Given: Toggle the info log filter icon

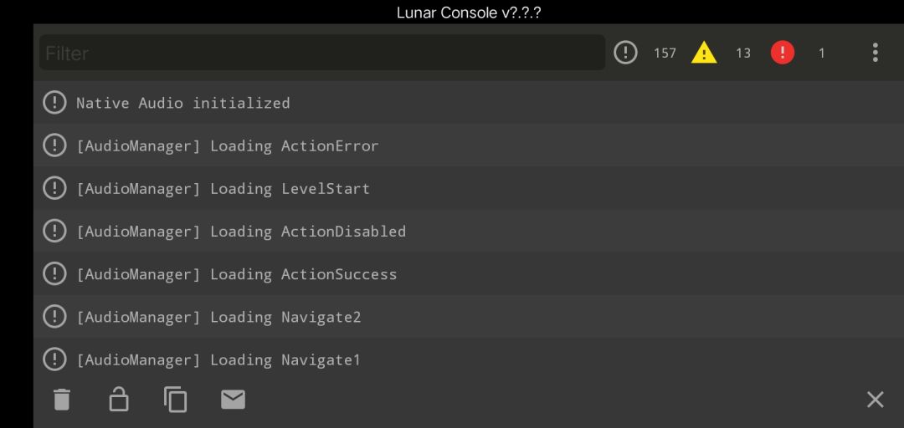Looking at the screenshot, I should click(x=625, y=53).
